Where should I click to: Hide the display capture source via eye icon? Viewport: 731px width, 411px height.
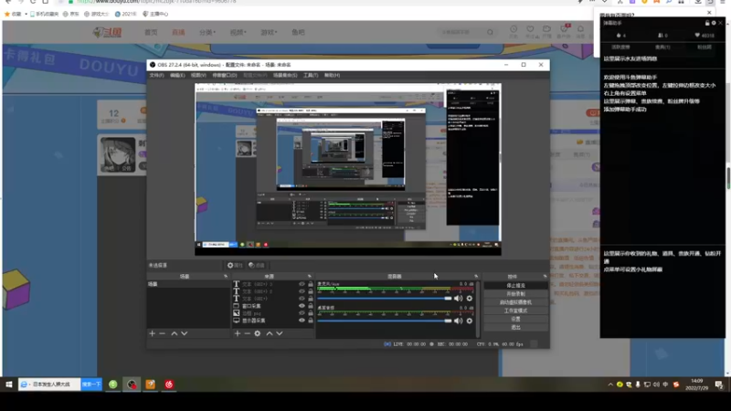(302, 321)
